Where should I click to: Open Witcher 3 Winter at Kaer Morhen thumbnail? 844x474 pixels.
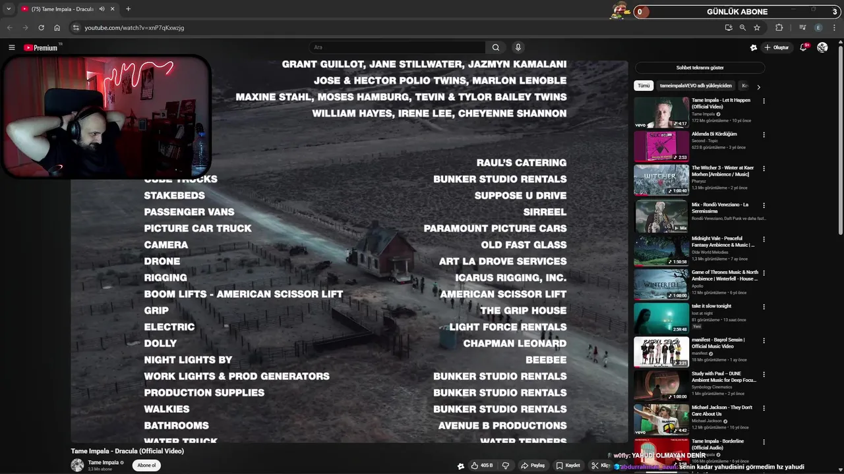tap(661, 180)
